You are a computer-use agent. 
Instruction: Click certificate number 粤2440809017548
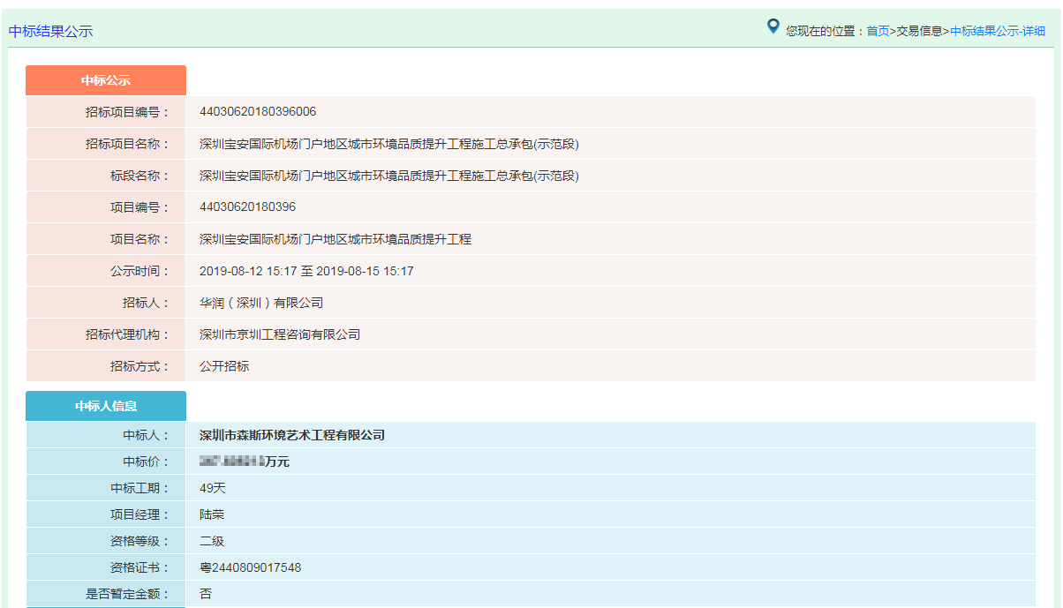(250, 567)
